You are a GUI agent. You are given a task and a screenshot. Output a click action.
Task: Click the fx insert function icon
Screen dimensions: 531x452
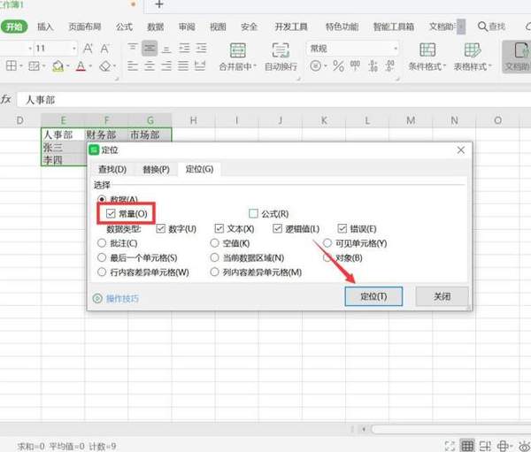point(6,100)
